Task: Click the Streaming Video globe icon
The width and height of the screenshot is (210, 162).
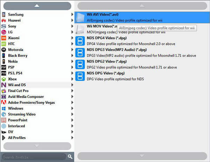Action: click(x=3, y=114)
